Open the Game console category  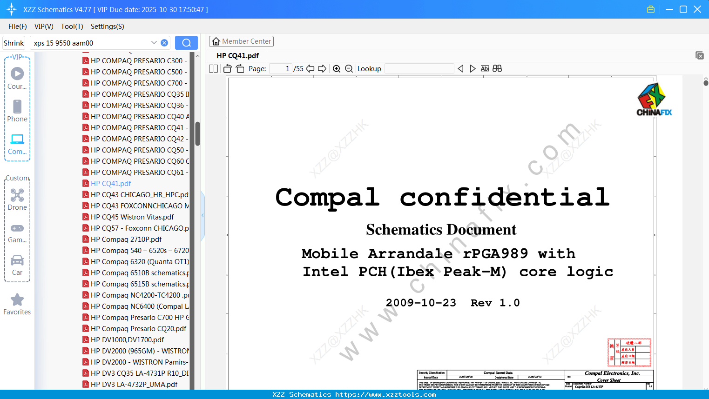pos(17,233)
